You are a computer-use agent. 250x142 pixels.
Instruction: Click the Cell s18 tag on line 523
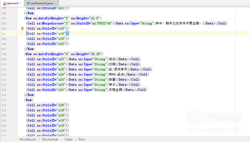point(48,130)
